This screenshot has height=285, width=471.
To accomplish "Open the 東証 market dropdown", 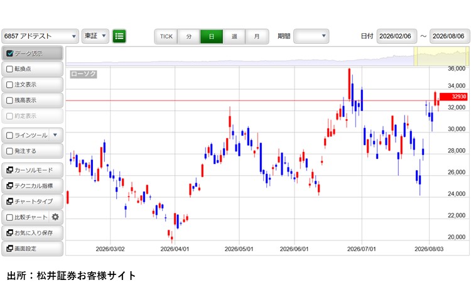I will tap(95, 36).
